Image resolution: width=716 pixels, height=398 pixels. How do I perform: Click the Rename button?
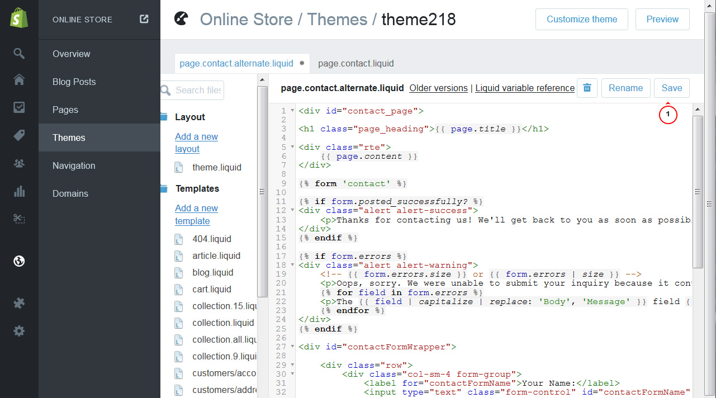click(x=626, y=88)
